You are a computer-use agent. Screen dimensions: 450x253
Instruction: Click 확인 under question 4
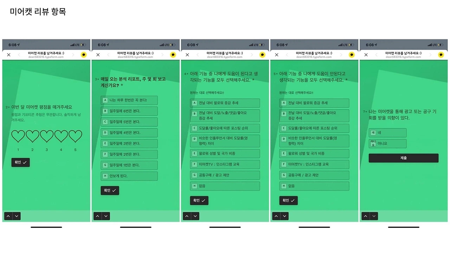click(199, 201)
